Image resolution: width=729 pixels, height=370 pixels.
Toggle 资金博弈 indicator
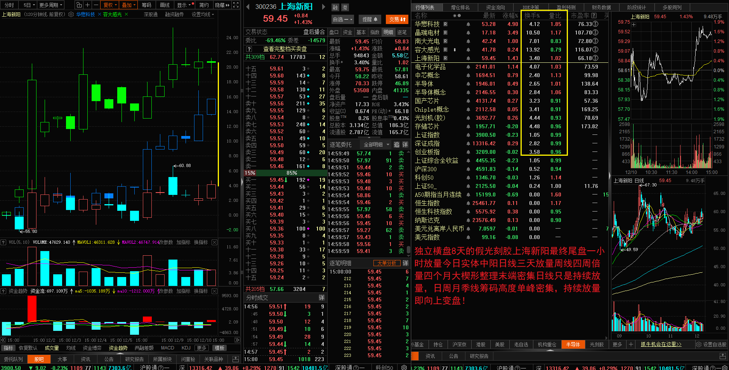[92, 348]
